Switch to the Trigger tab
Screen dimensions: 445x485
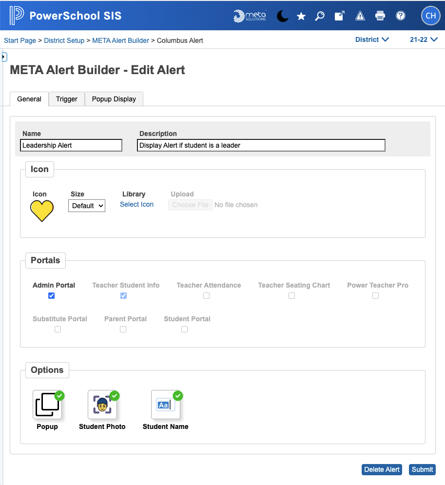[x=66, y=99]
